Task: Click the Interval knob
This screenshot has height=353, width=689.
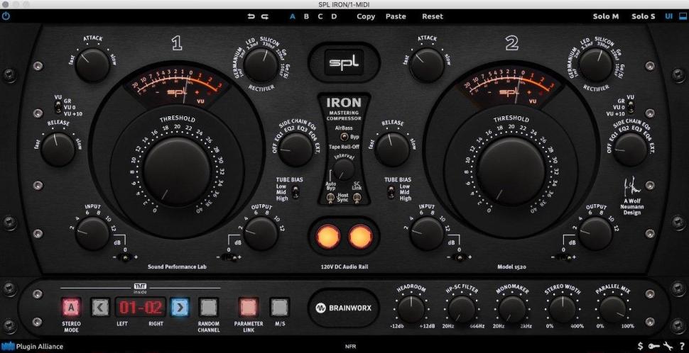Action: pyautogui.click(x=344, y=169)
